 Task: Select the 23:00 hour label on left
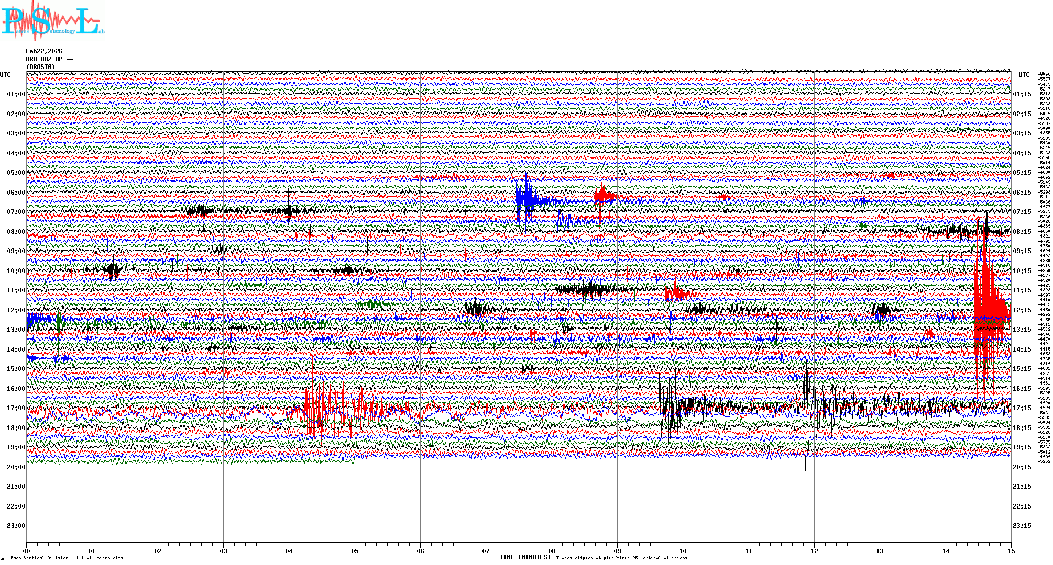[16, 526]
